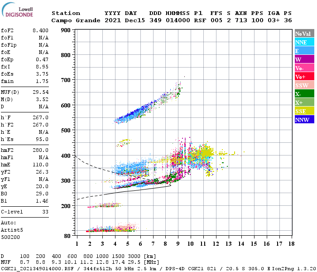
Task: Click the Ion2Png 1.3.20 version text
Action: coord(294,268)
